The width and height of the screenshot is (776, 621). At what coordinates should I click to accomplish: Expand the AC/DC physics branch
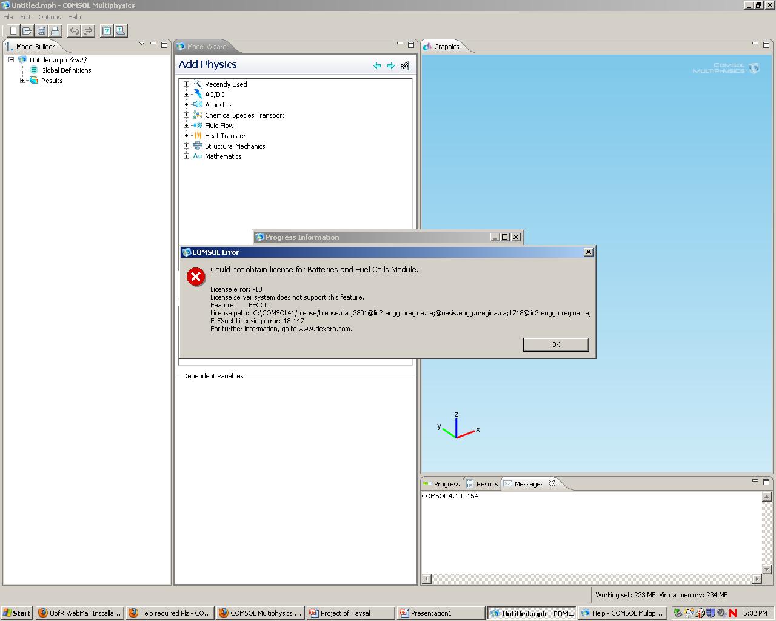tap(187, 95)
